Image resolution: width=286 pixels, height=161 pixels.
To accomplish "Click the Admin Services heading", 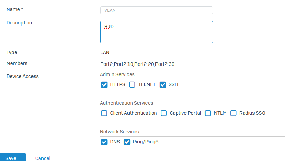I will [117, 74].
